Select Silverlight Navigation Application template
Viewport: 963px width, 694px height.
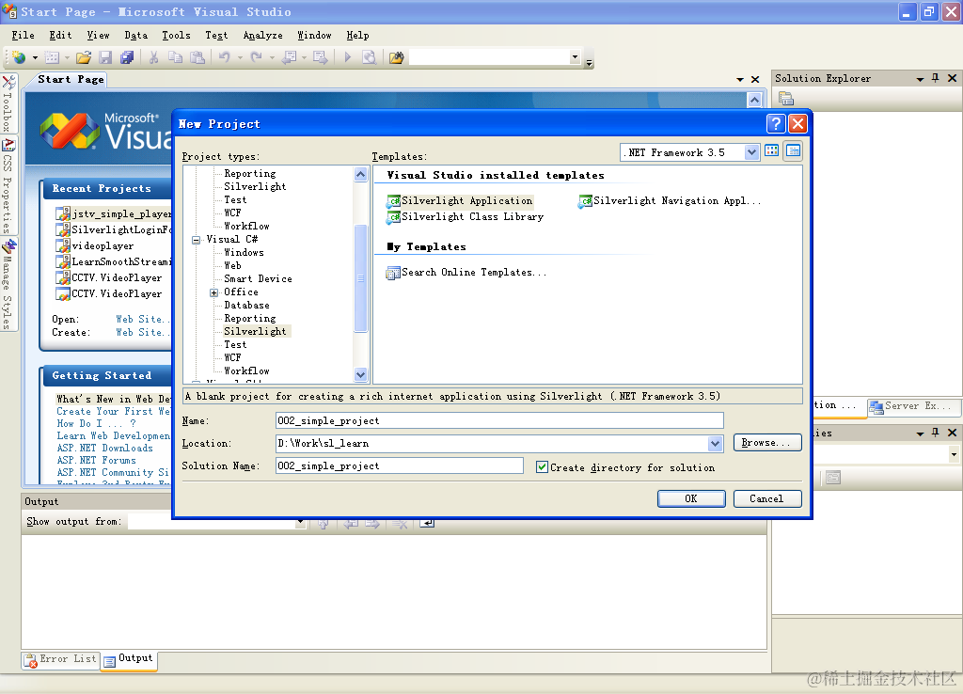670,201
